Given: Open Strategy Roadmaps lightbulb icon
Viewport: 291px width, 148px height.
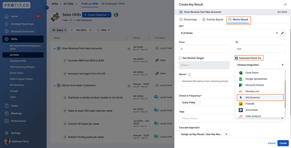Looking at the screenshot, I should tap(6, 24).
